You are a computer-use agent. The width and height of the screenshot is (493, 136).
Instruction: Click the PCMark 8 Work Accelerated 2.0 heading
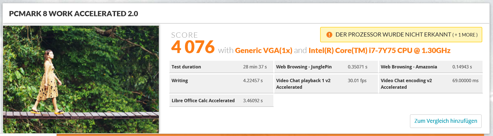point(73,14)
